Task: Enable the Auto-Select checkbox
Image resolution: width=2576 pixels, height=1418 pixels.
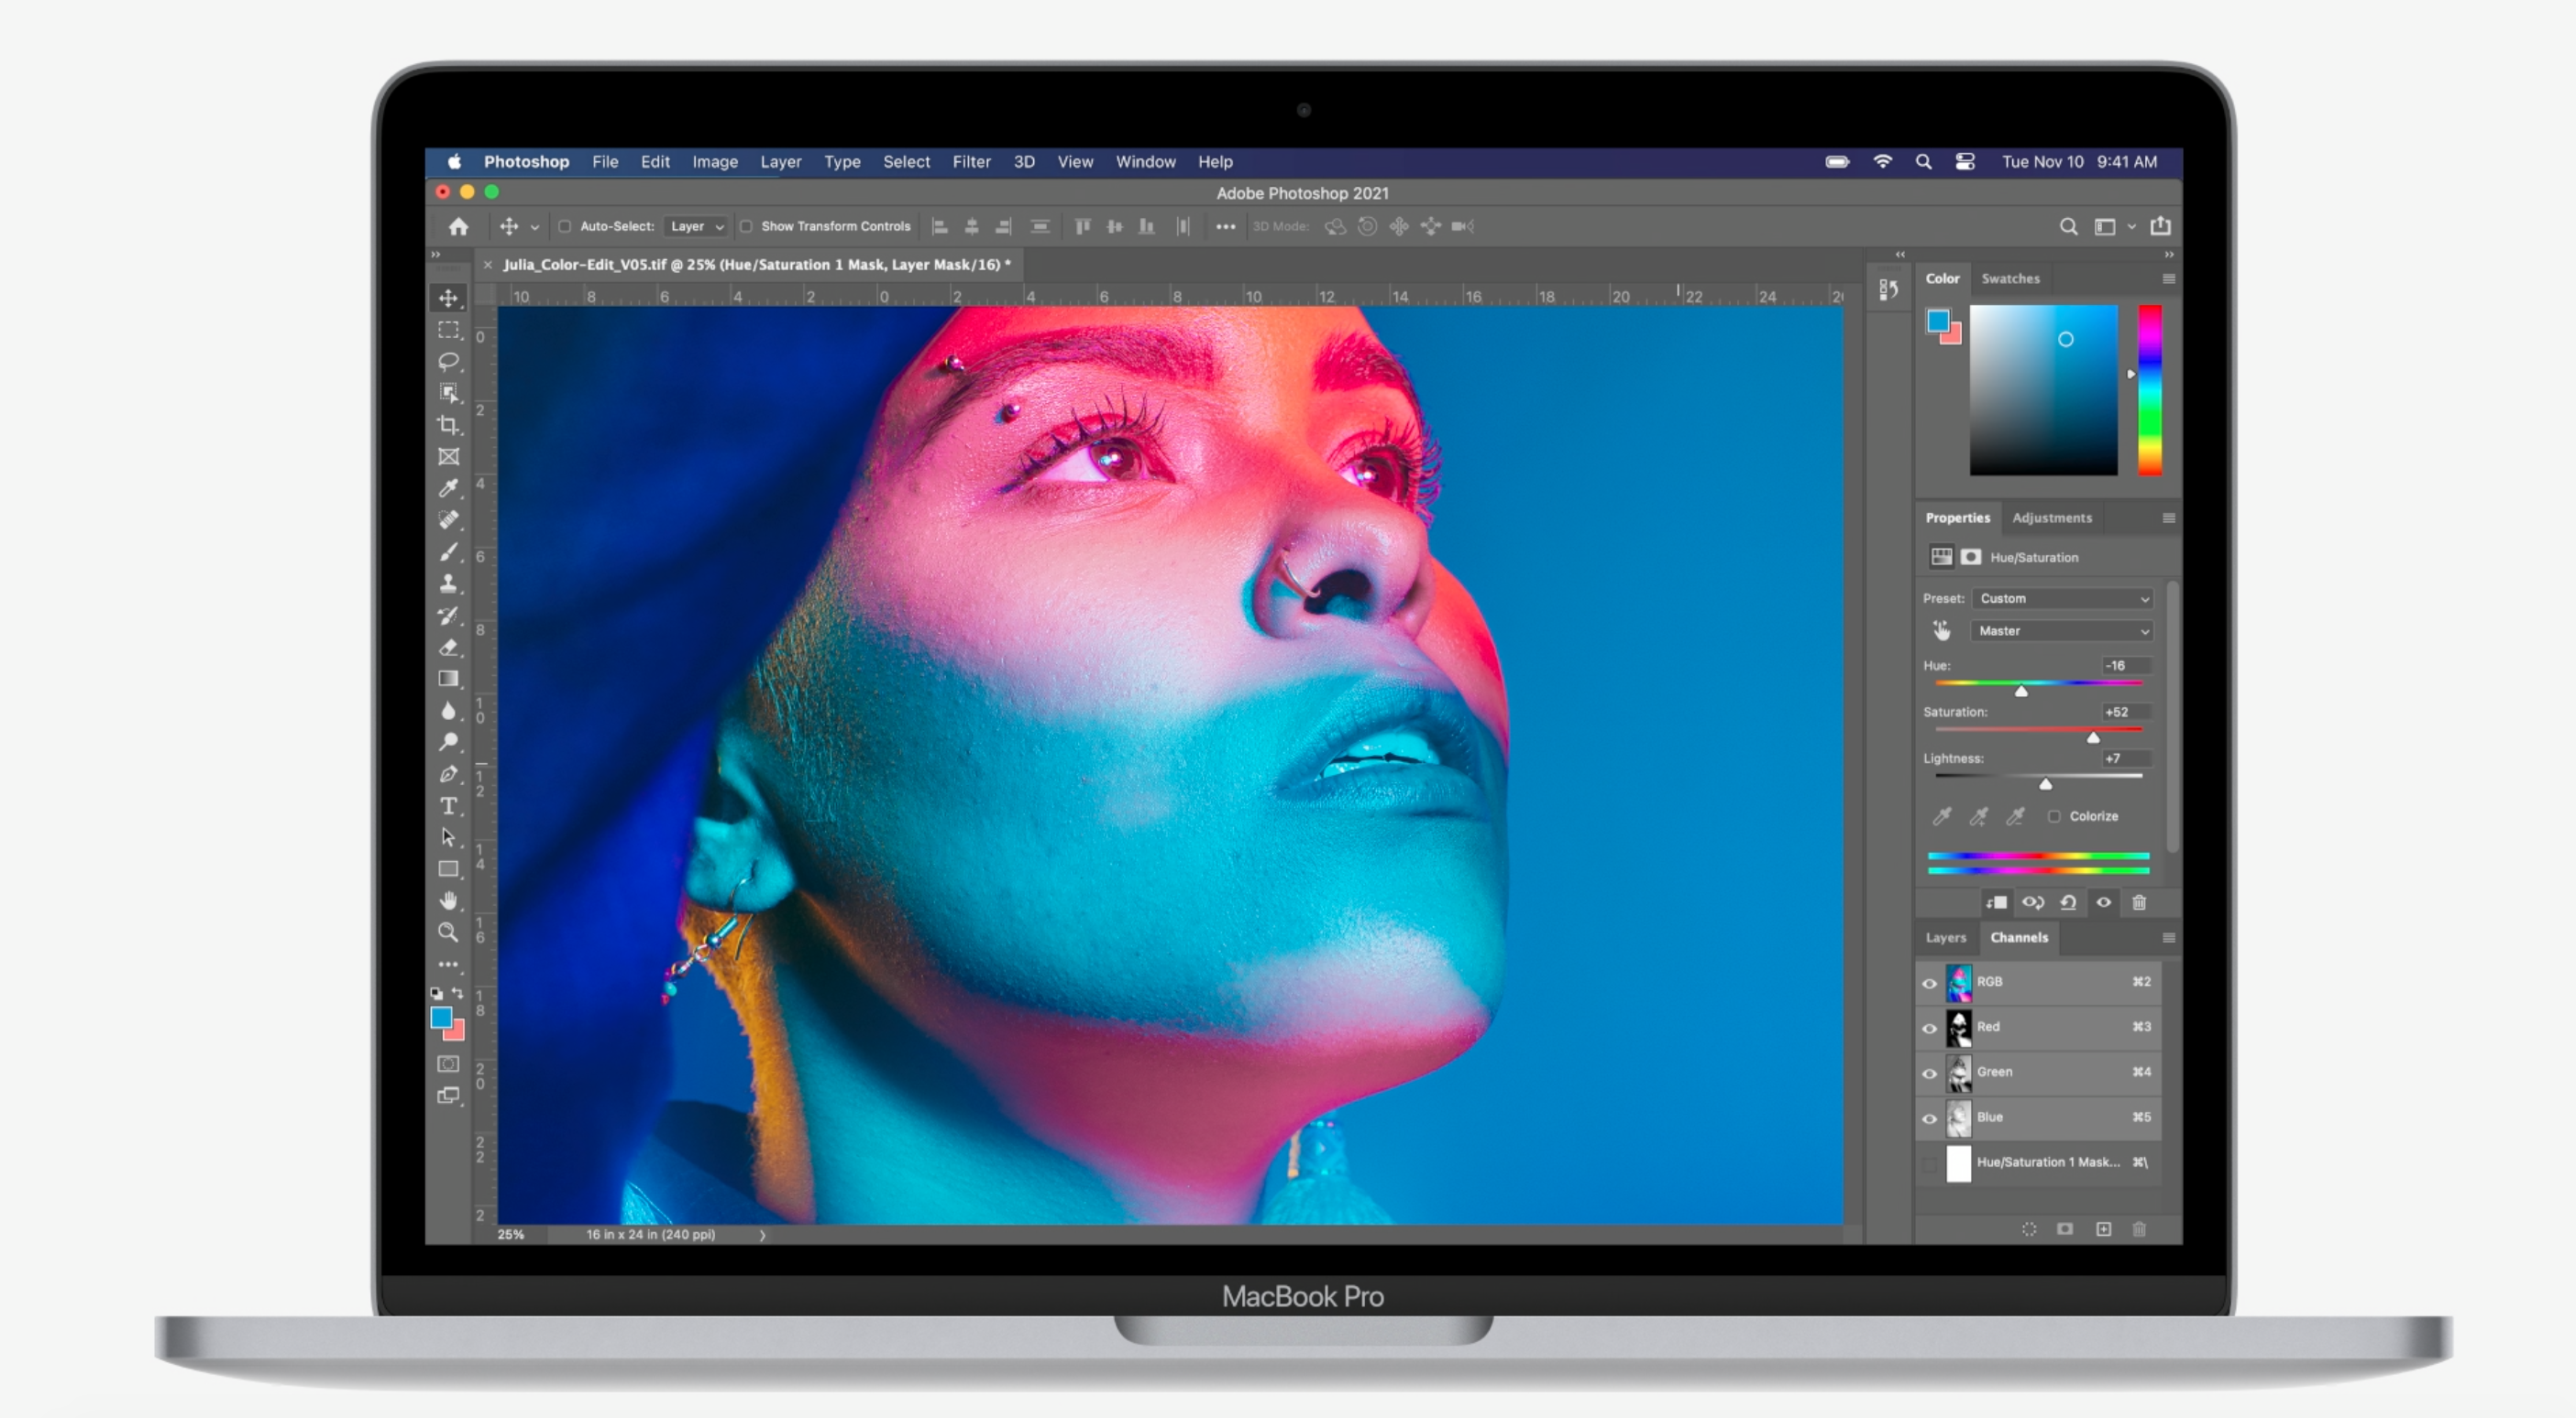Action: [x=564, y=227]
